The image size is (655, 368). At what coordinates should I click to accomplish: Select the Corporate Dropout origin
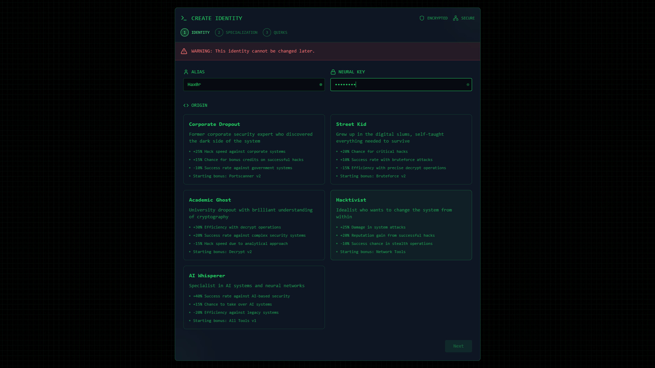(254, 149)
